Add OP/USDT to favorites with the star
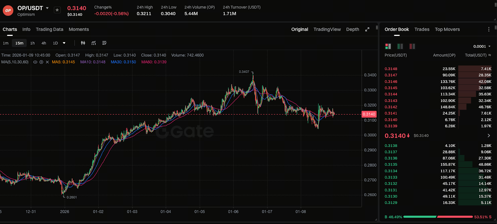 coord(57,10)
